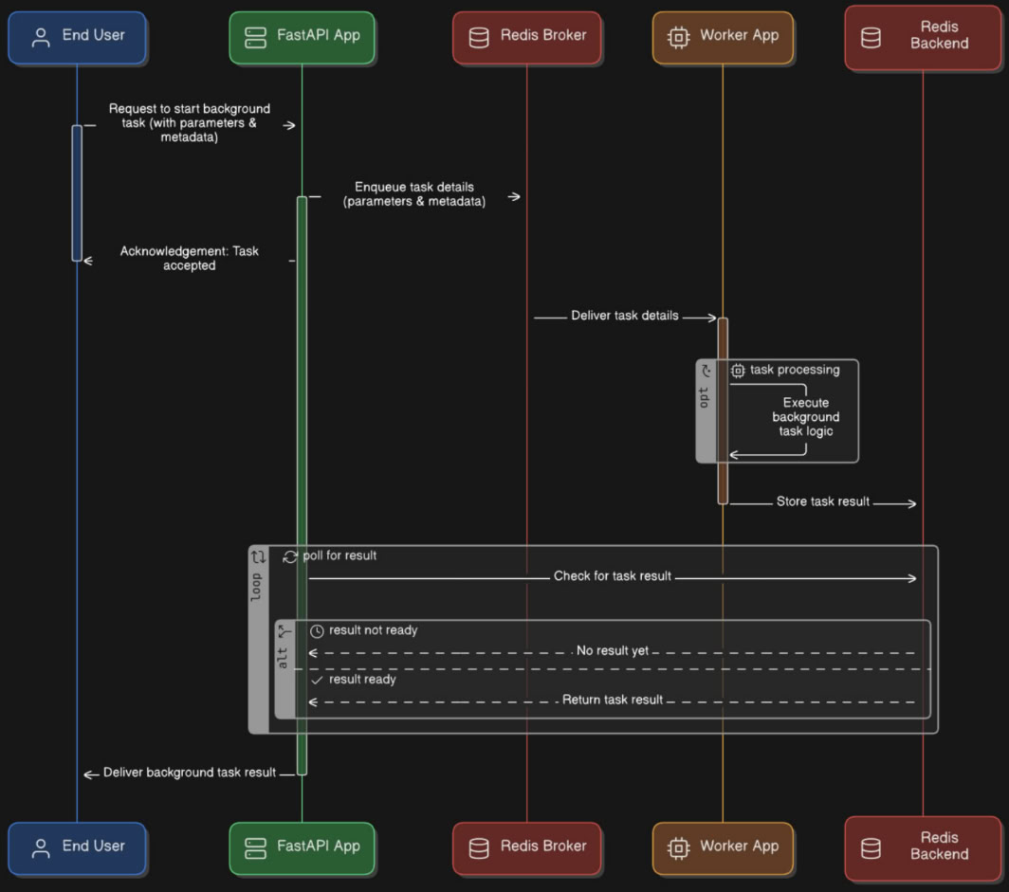
Task: Click 'task processing' fragment title
Action: point(795,370)
